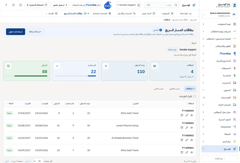Click the wallet icon in المتبقي card
This screenshot has height=163, width=240.
8,66
